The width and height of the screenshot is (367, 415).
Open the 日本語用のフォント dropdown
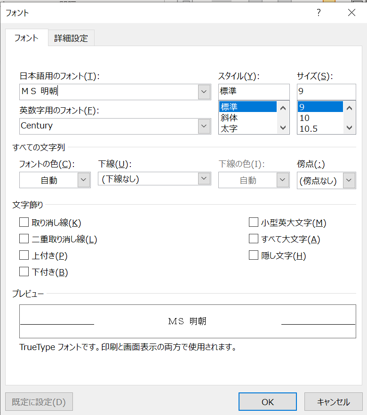click(x=204, y=91)
